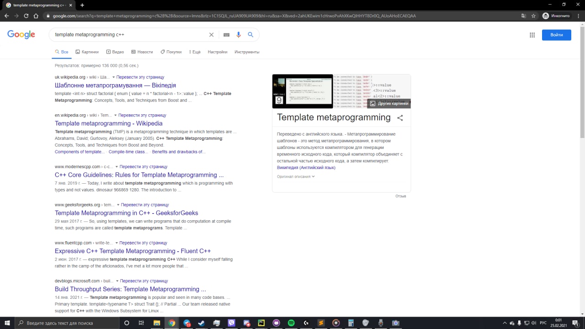Open Spotify from taskbar

291,323
